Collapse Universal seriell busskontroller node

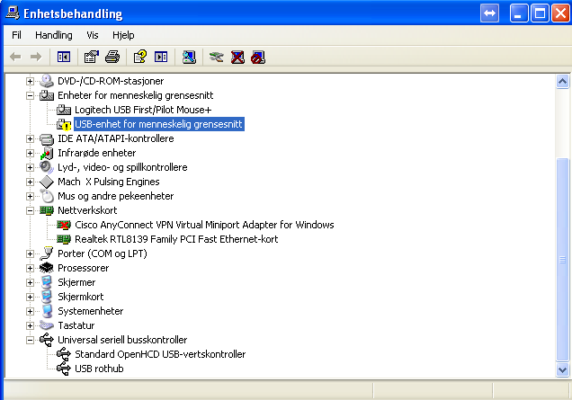[30, 340]
